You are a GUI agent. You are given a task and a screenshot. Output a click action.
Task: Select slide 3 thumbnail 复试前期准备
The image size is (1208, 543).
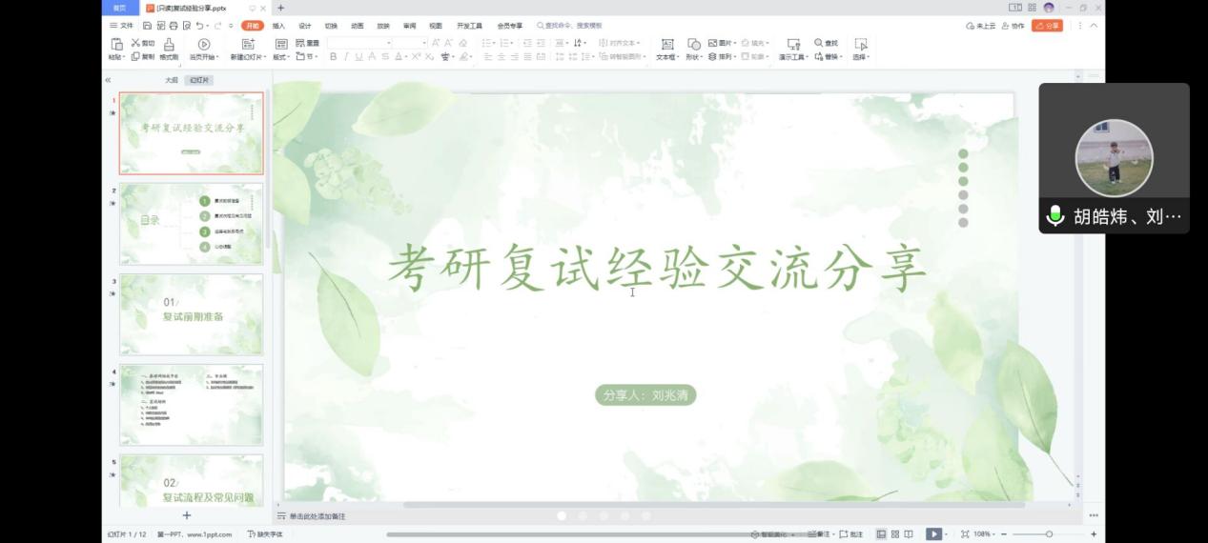pyautogui.click(x=191, y=314)
